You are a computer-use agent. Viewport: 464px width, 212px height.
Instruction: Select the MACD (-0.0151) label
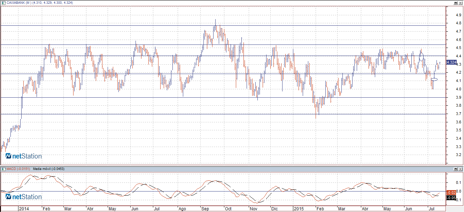18,169
